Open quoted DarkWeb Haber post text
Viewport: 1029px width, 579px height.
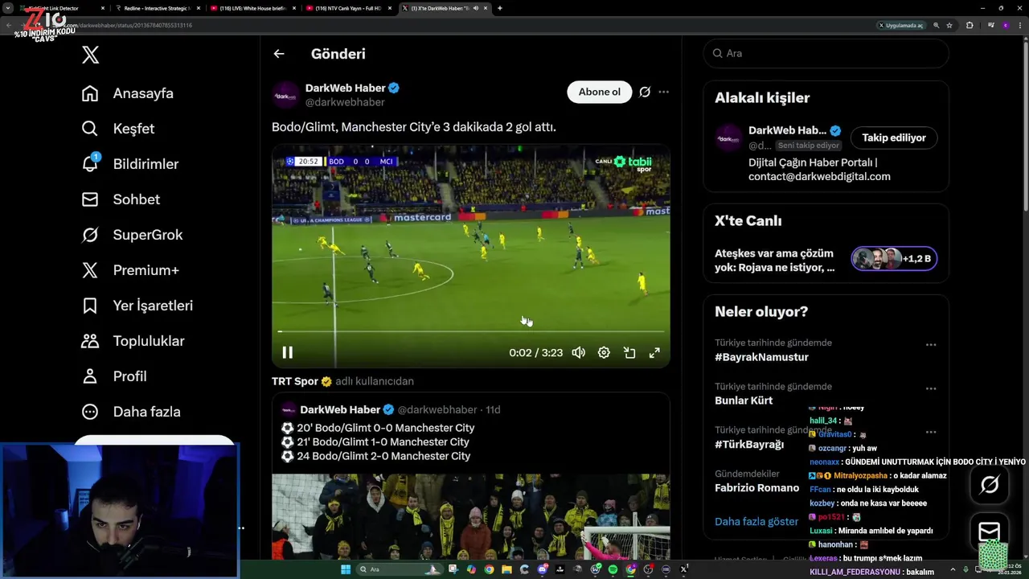click(x=378, y=442)
